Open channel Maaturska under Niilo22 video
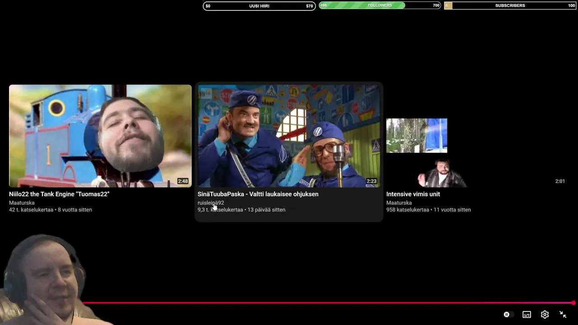The image size is (578, 325). pyautogui.click(x=22, y=203)
